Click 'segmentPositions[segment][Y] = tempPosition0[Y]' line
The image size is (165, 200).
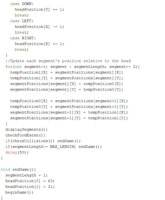pyautogui.click(x=67, y=89)
